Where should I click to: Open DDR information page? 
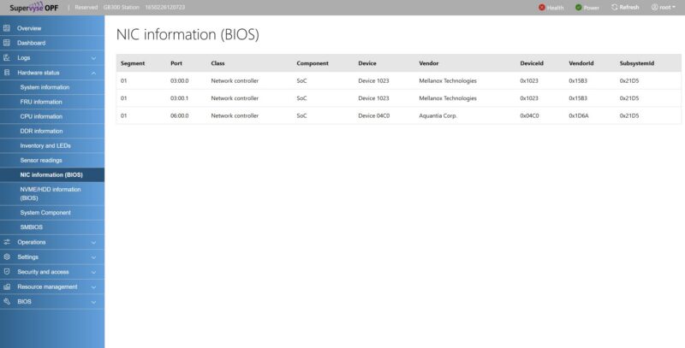(41, 131)
